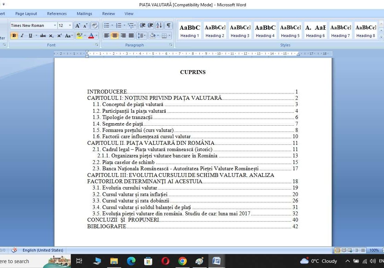Align text to the left
This screenshot has width=384, height=268.
106,36
